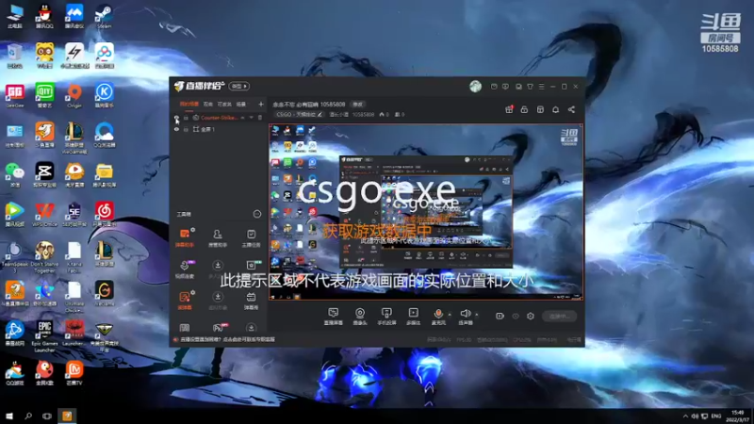
Task: Add 多媒体 multimedia source
Action: (413, 317)
